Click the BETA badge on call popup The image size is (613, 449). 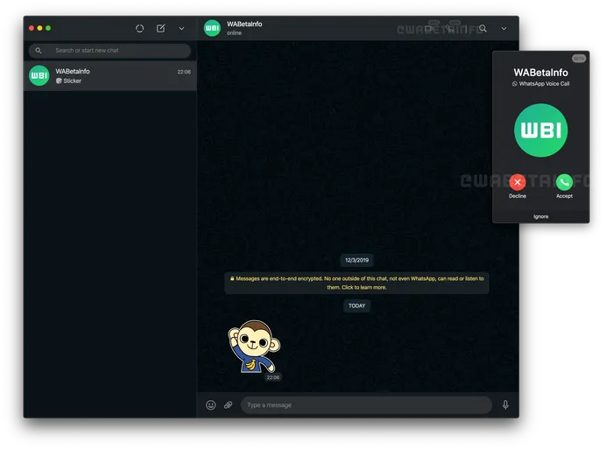[x=579, y=59]
